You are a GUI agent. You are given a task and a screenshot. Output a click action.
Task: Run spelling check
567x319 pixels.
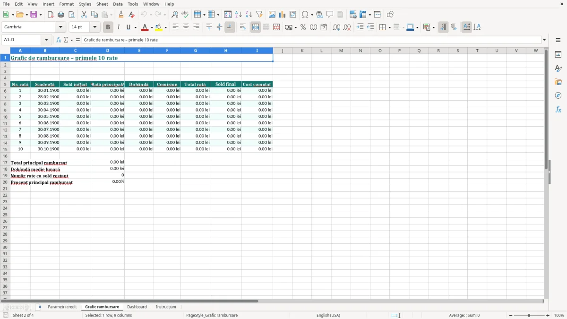point(185,15)
